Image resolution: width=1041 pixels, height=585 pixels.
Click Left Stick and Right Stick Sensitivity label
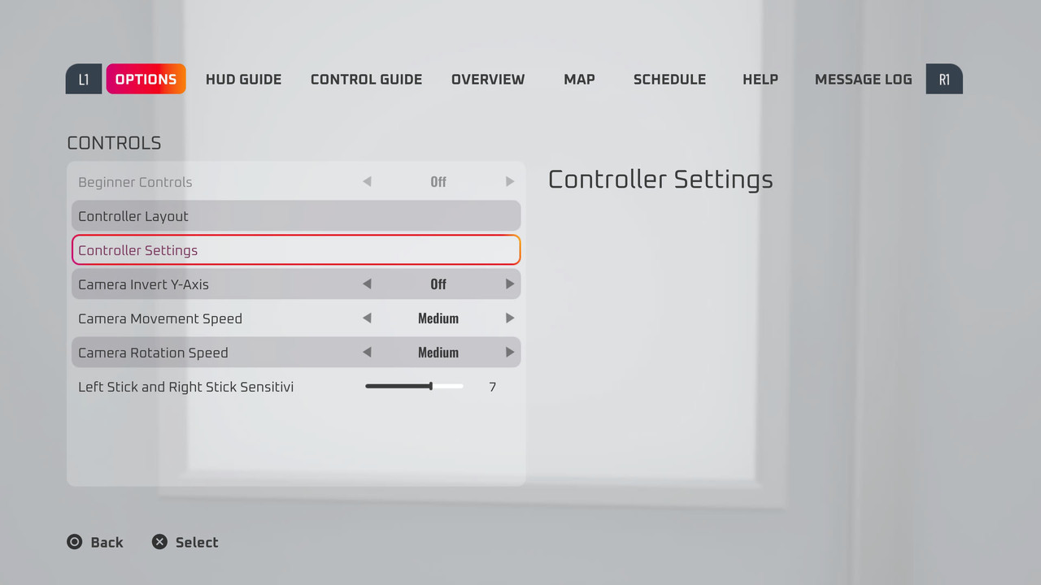185,387
